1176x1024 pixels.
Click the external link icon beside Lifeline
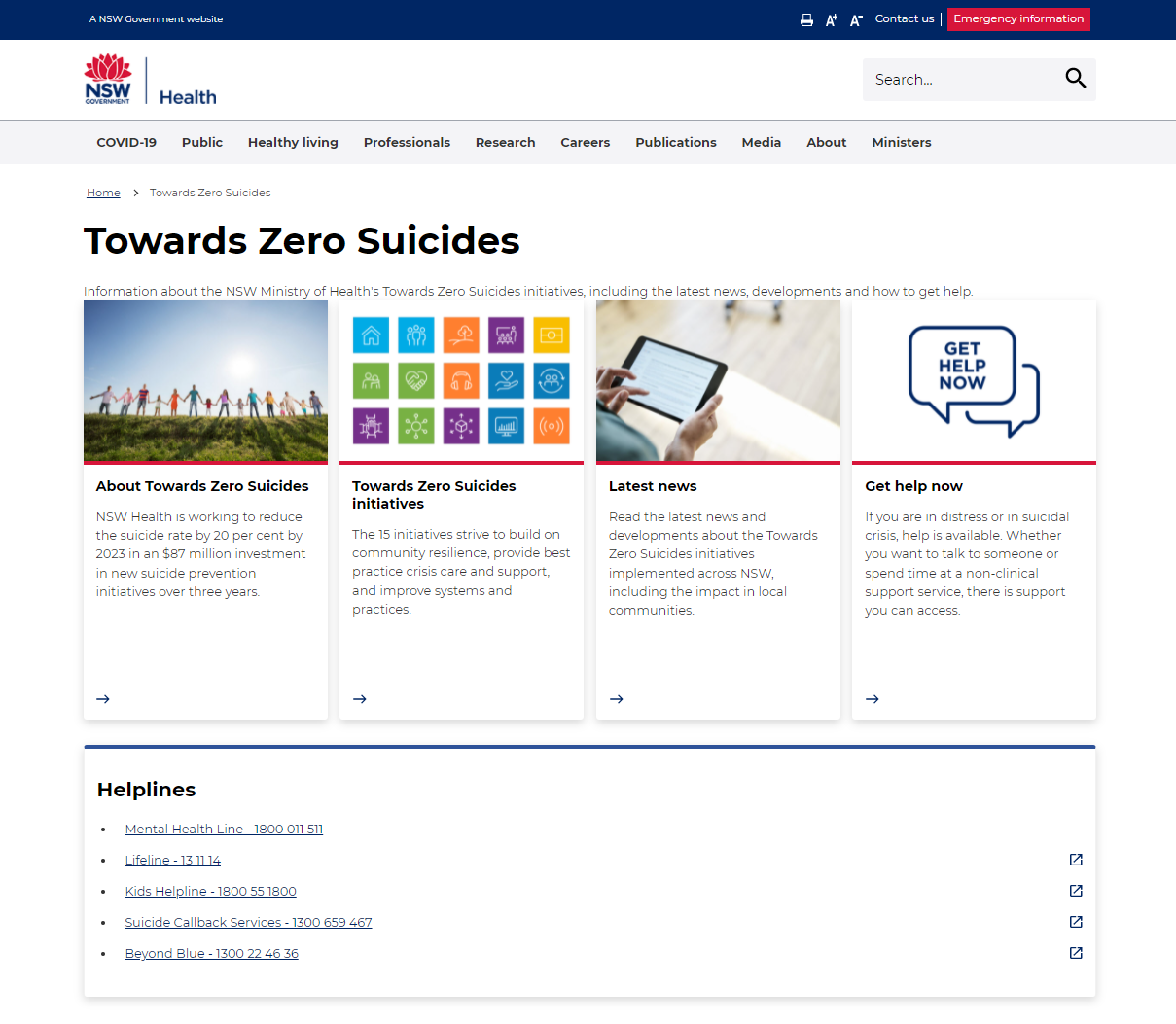point(1076,860)
